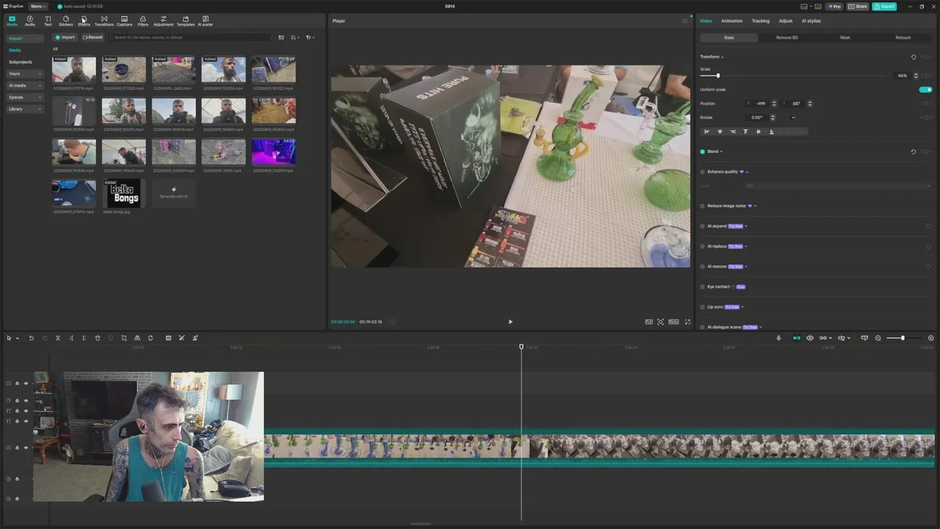This screenshot has height=529, width=940.
Task: Open the Adjustment panel
Action: (163, 21)
